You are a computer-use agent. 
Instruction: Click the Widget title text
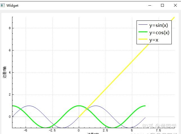click(x=12, y=6)
